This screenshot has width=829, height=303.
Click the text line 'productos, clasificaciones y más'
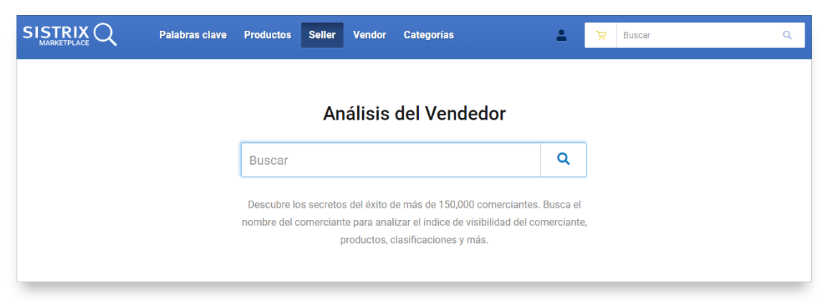click(414, 240)
